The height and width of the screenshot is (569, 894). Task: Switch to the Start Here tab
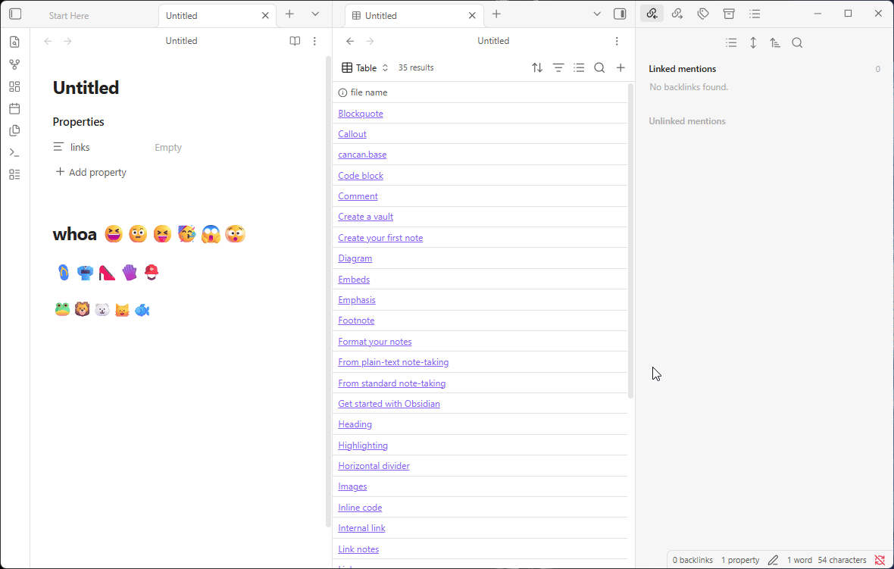coord(69,15)
